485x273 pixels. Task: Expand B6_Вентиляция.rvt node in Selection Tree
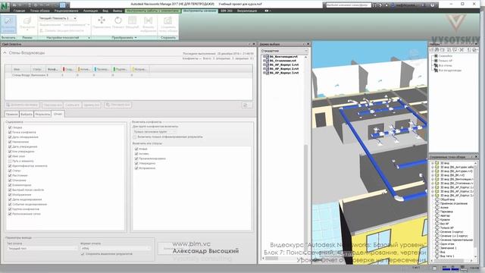(x=264, y=57)
